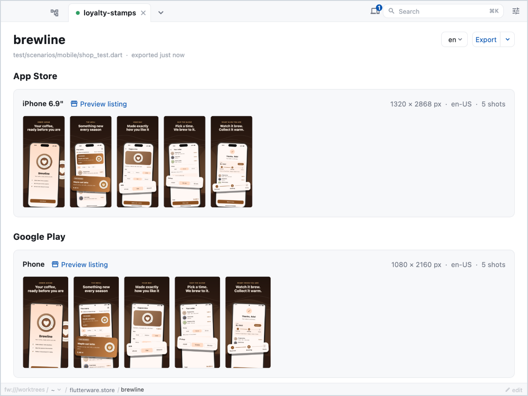Open the fw:///worktrees breadcrumb
528x396 pixels.
(25, 390)
